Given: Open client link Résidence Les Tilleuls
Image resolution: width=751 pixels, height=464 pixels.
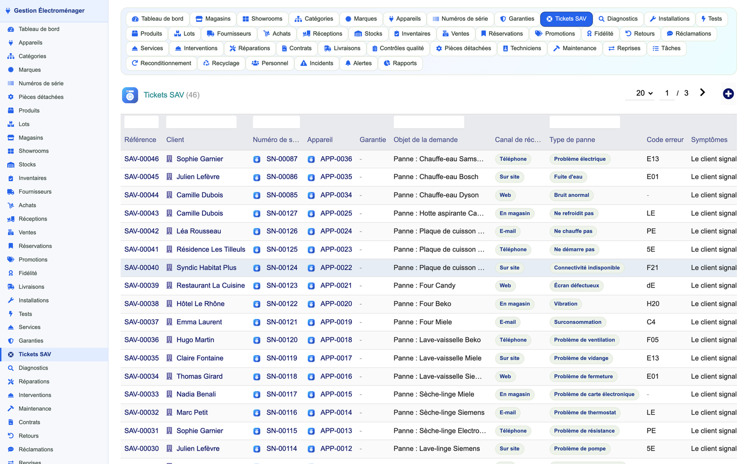Looking at the screenshot, I should pyautogui.click(x=210, y=250).
